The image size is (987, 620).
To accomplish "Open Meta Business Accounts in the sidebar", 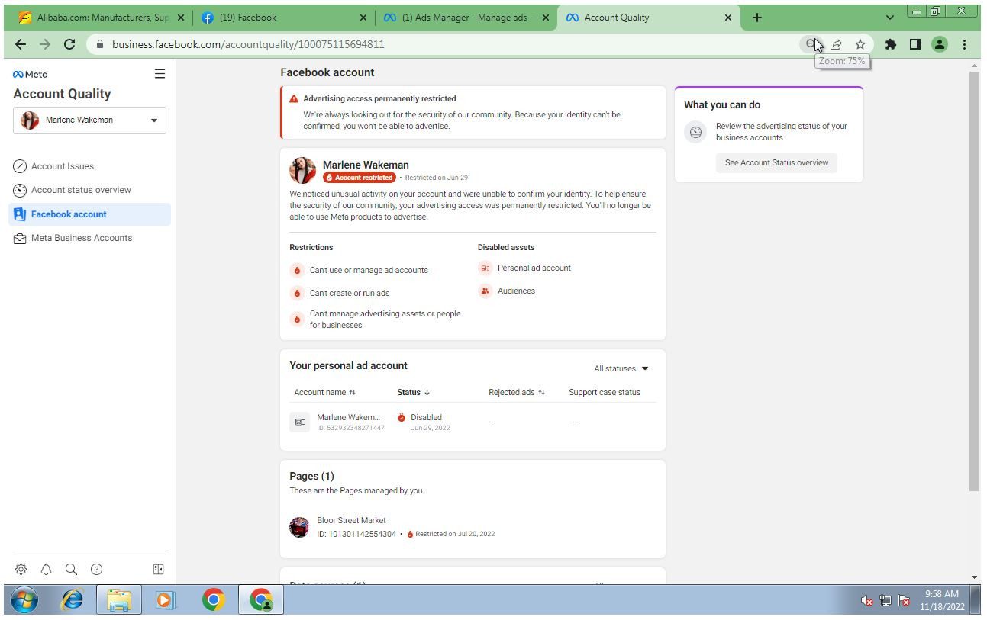I will point(89,238).
